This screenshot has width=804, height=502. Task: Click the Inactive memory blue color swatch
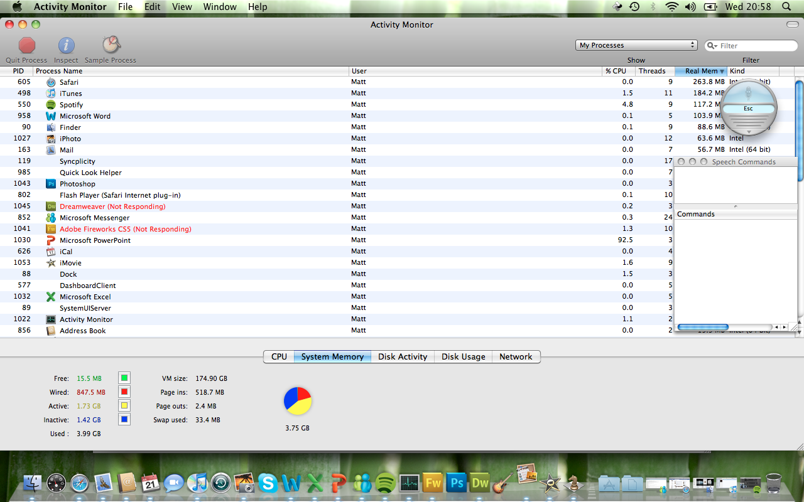click(x=124, y=420)
